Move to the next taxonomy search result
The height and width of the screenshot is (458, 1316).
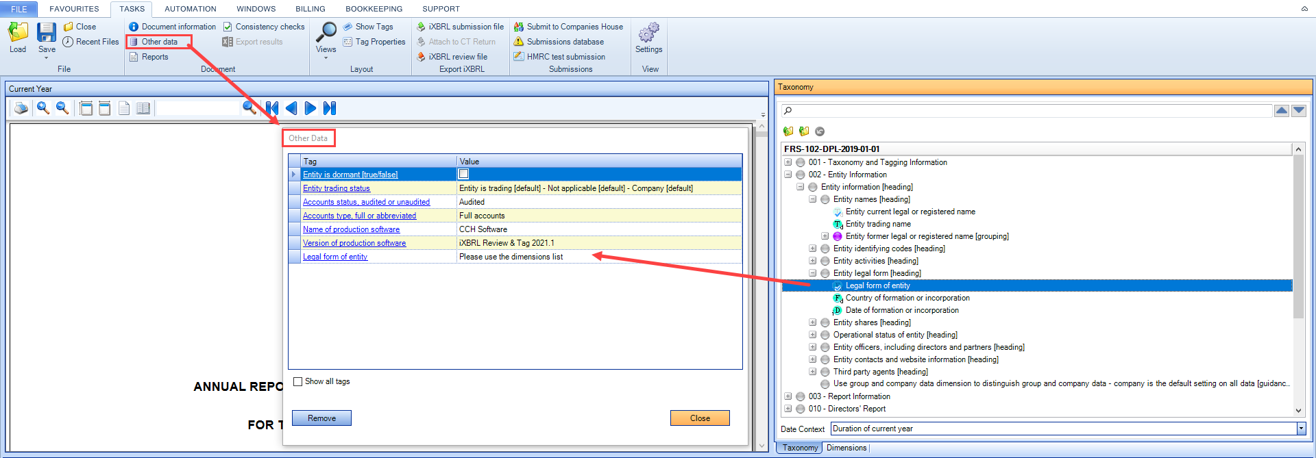click(x=1299, y=111)
